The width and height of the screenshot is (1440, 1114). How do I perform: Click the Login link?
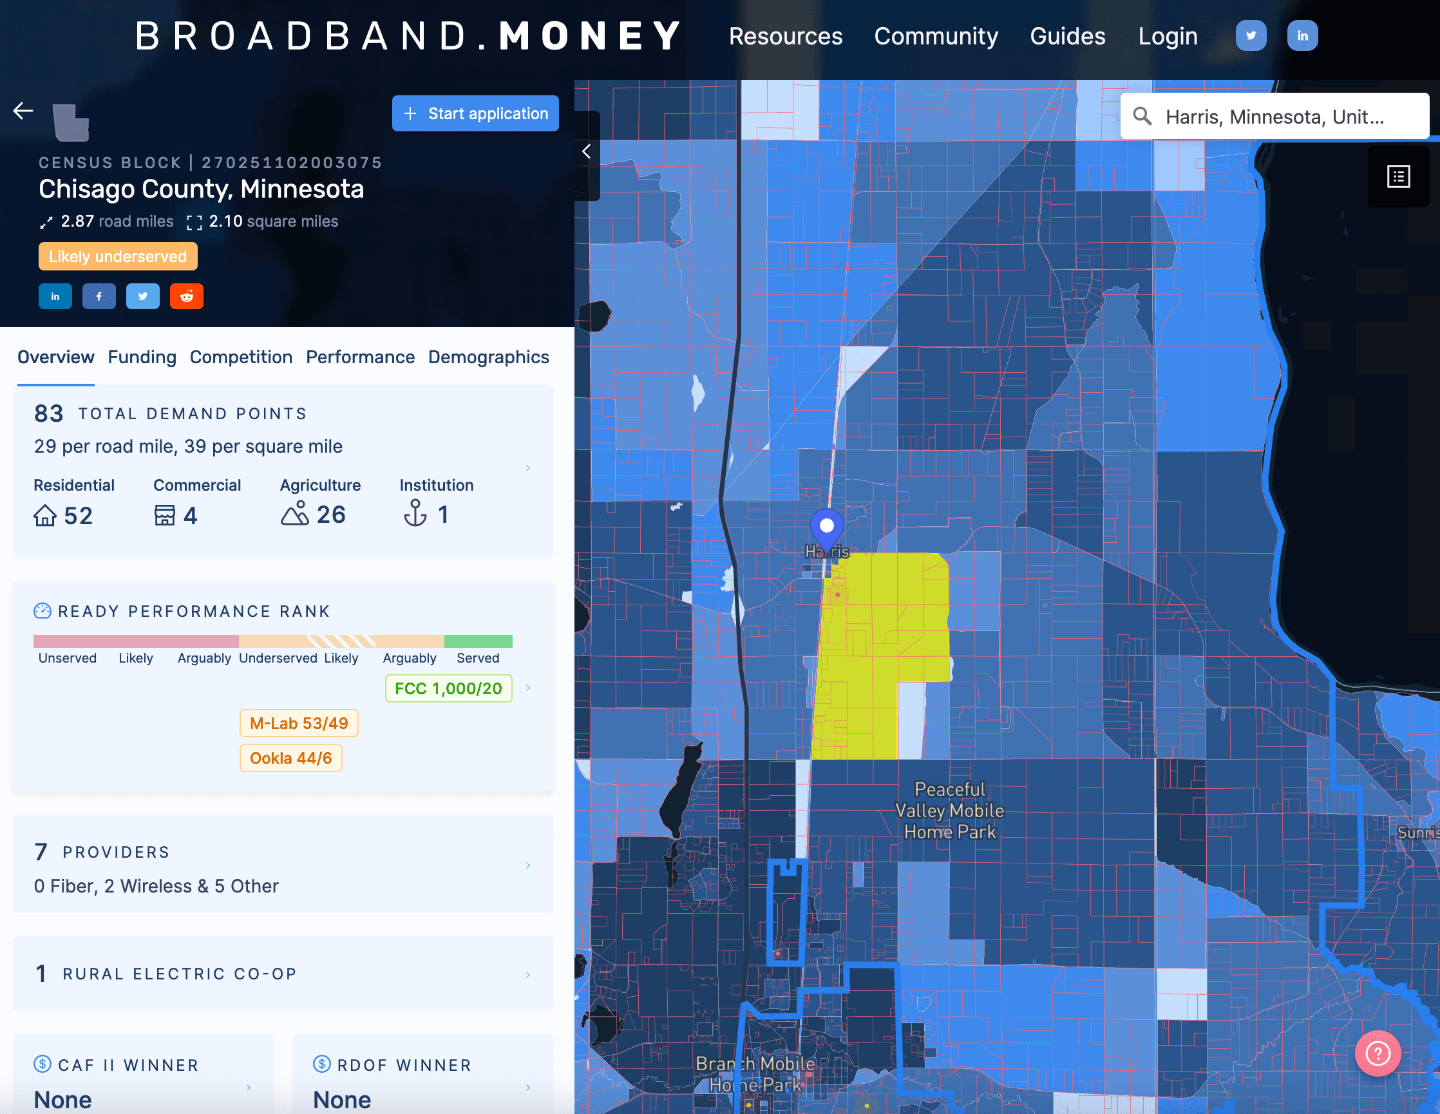point(1168,36)
